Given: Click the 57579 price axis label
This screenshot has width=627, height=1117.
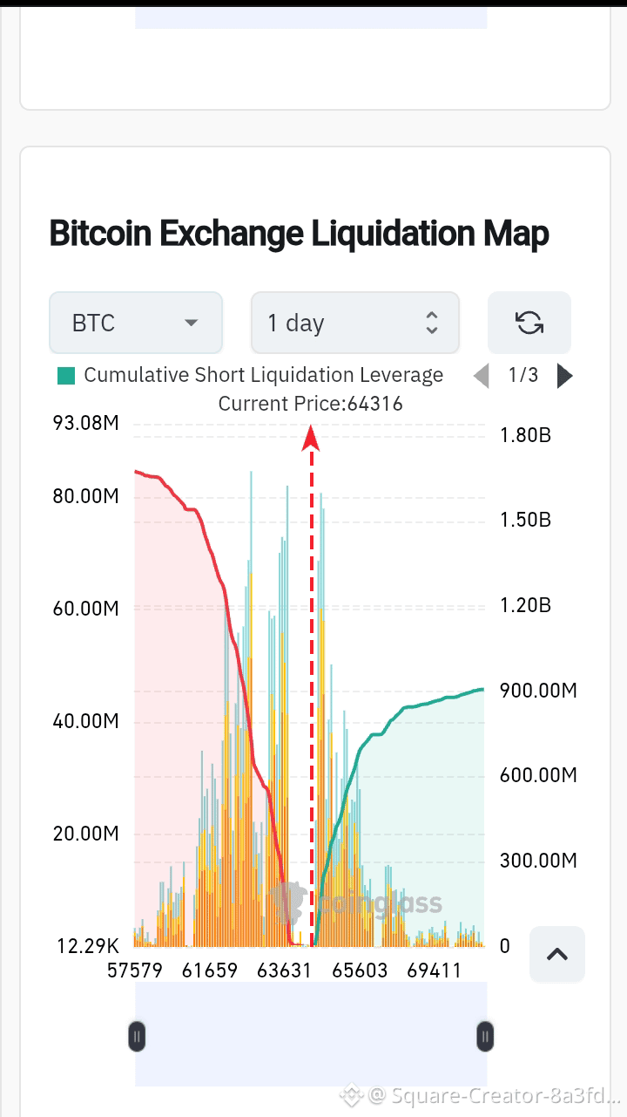Looking at the screenshot, I should pyautogui.click(x=135, y=971).
